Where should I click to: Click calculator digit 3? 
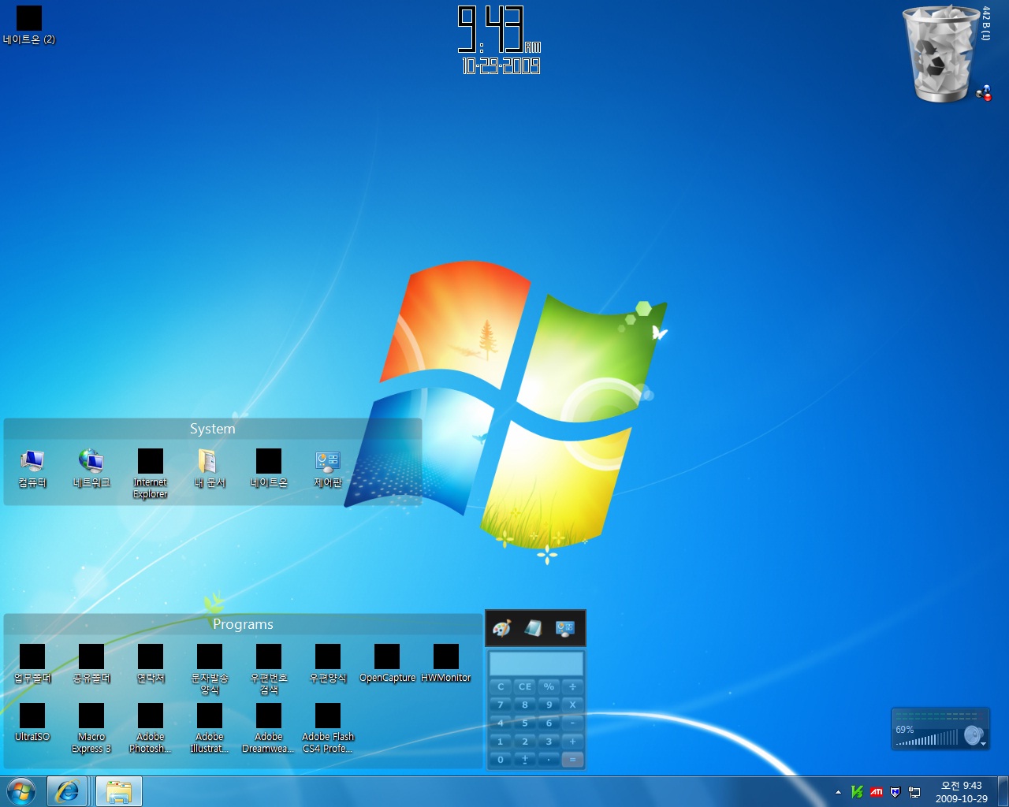click(549, 742)
